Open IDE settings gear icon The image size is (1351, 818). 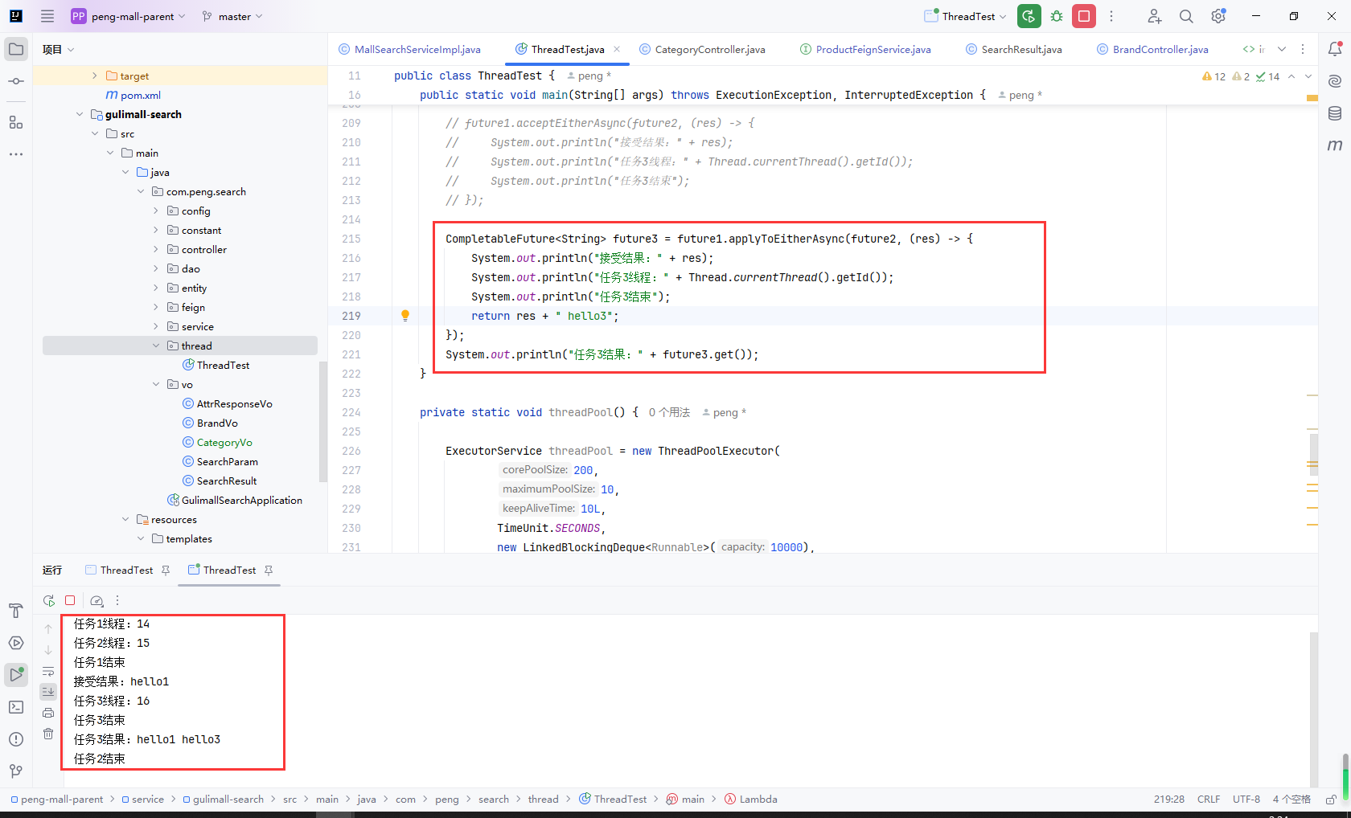point(1218,16)
